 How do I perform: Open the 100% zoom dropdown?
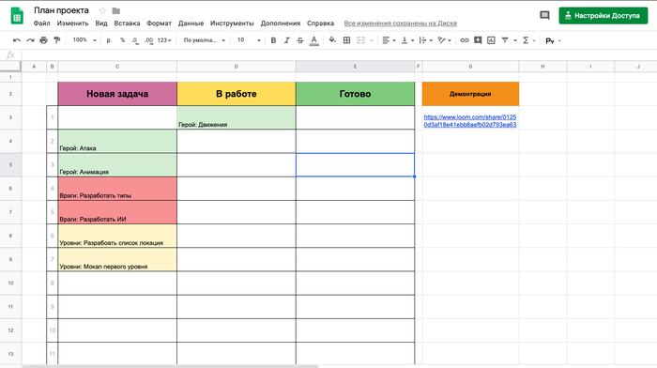pyautogui.click(x=84, y=40)
